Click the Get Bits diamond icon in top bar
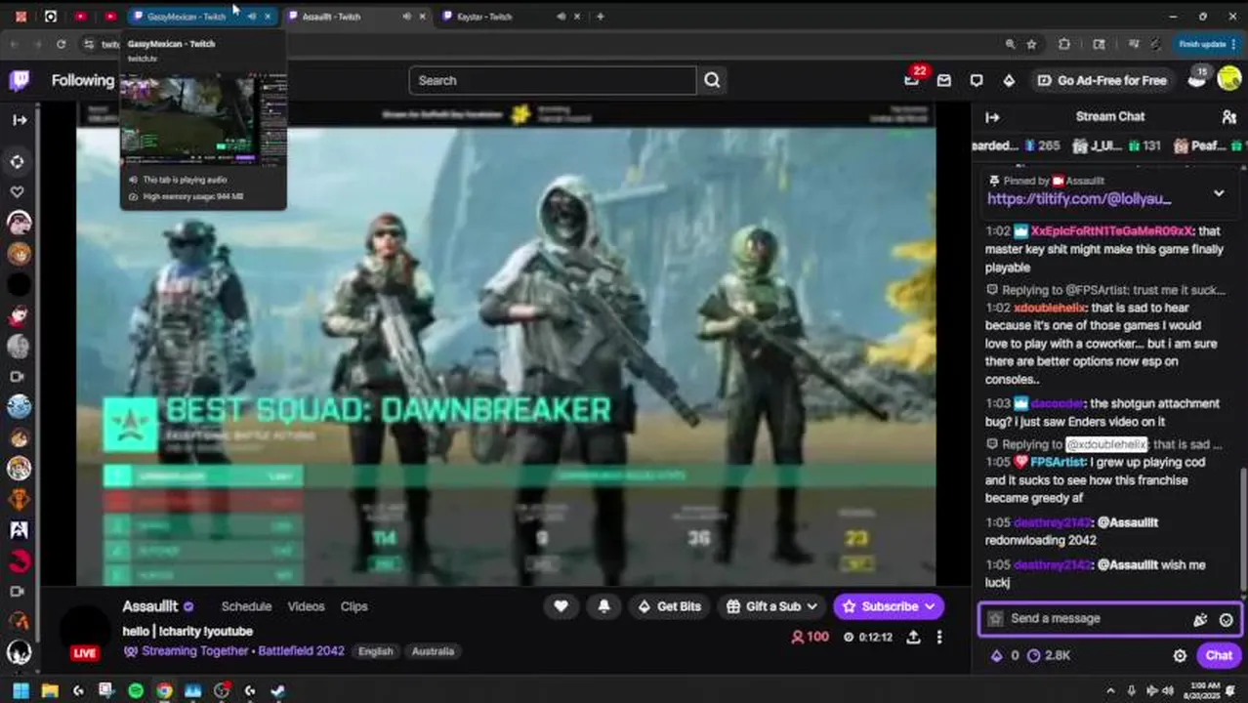Image resolution: width=1248 pixels, height=703 pixels. 1009,80
